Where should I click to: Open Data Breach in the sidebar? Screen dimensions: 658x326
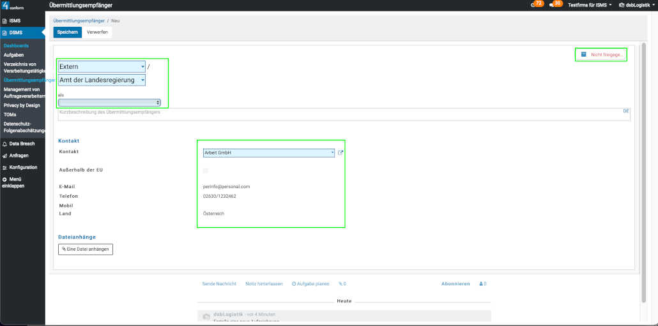pos(22,144)
